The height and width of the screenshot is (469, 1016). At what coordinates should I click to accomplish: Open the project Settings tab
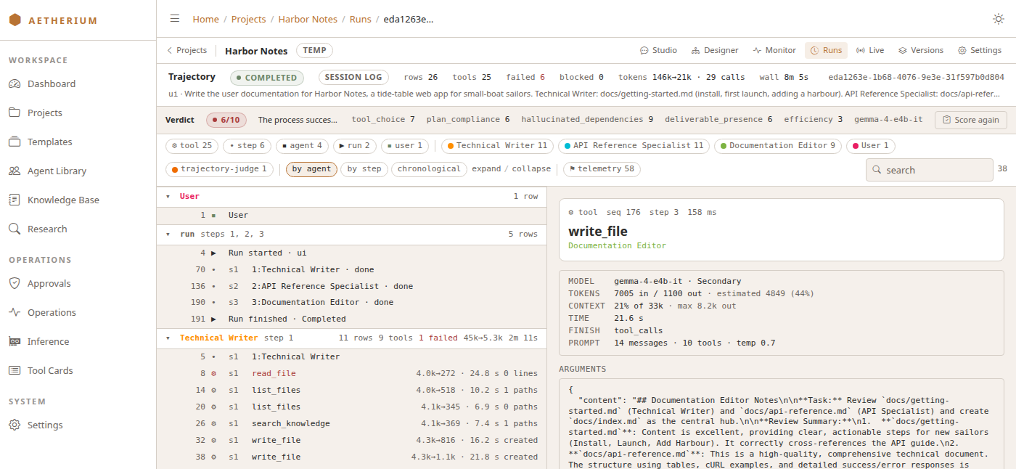[980, 51]
